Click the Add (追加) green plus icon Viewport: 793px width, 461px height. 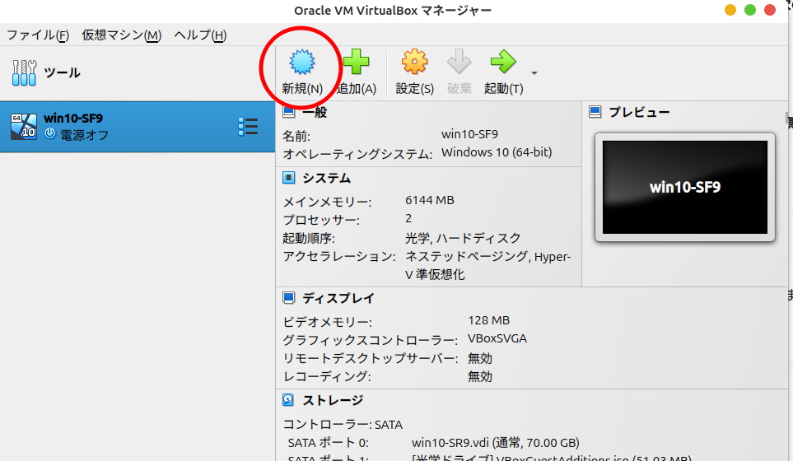coord(357,63)
